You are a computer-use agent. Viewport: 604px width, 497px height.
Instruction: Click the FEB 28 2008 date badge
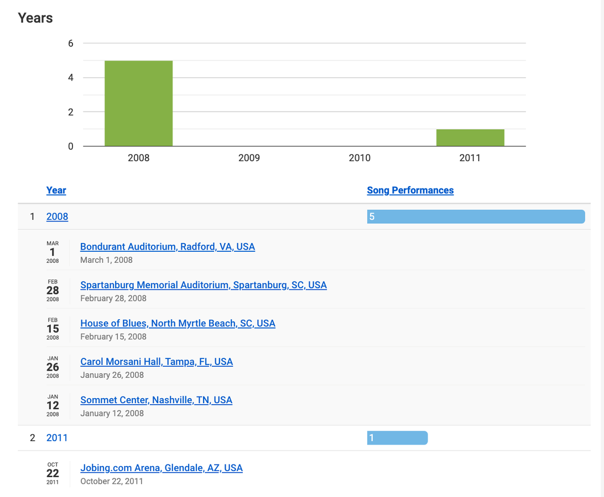pos(53,290)
